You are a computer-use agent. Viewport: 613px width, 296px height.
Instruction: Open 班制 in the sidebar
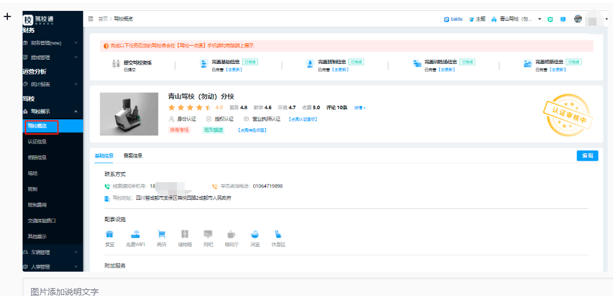32,189
